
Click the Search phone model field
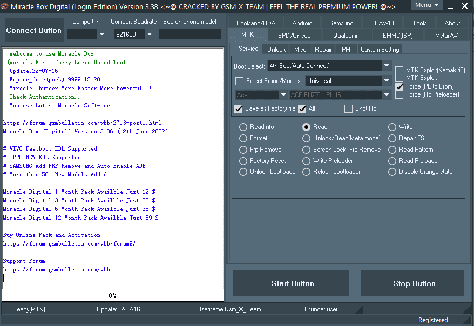point(189,35)
